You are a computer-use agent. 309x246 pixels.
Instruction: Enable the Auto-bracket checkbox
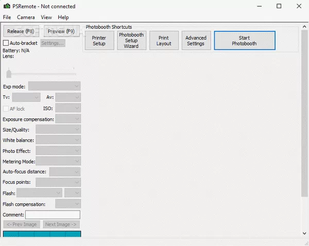pos(6,43)
